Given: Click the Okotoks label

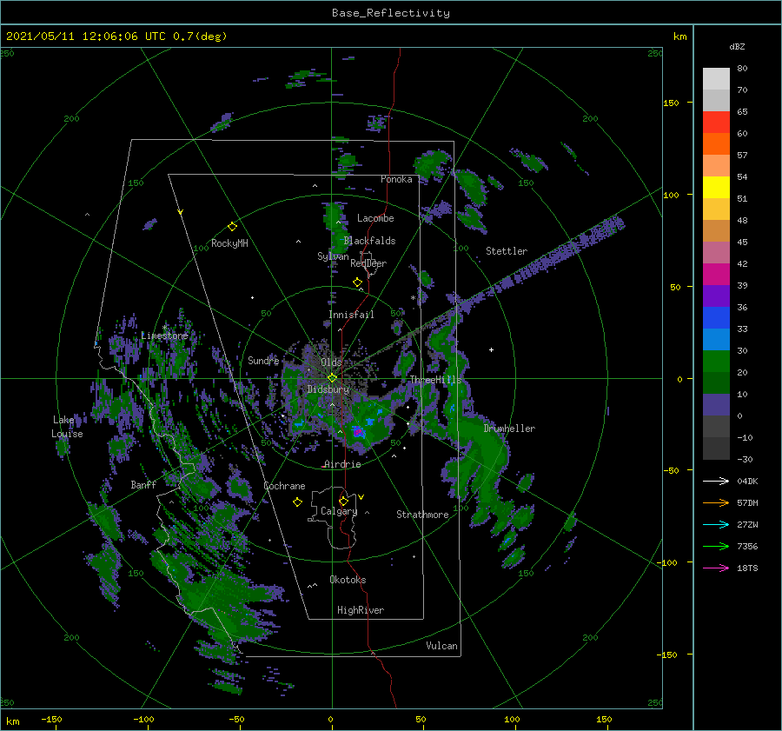Looking at the screenshot, I should [348, 580].
